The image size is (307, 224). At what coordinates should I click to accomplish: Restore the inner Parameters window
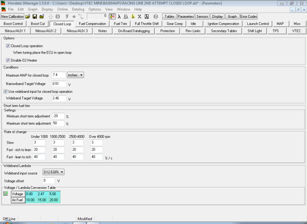(298, 9)
